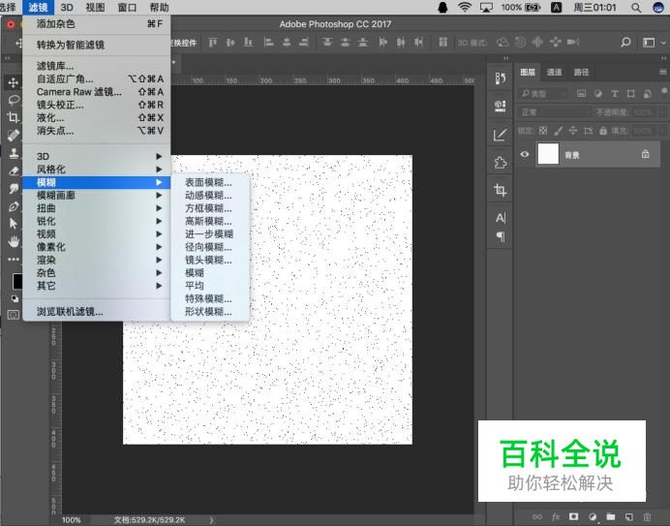Click the Background layer lock icon
The width and height of the screenshot is (670, 526).
pyautogui.click(x=645, y=154)
